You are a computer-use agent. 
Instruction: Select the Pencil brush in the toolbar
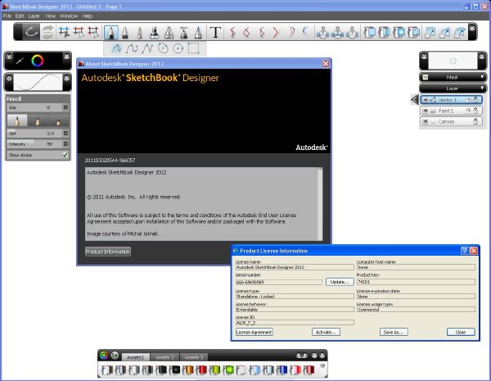[x=110, y=32]
